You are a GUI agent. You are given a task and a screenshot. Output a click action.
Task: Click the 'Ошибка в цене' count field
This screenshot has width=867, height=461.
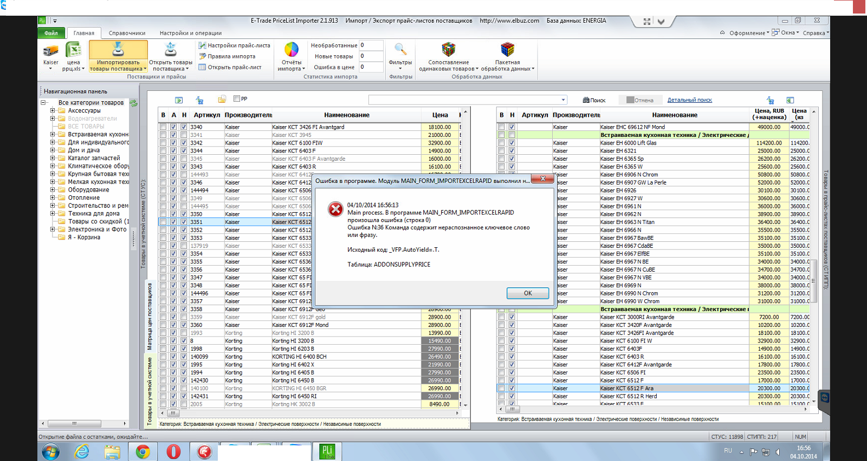pos(371,67)
